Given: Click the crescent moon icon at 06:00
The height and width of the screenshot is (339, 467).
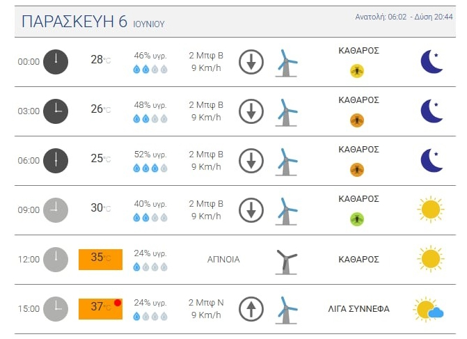Looking at the screenshot, I should (x=432, y=160).
